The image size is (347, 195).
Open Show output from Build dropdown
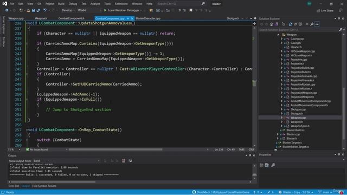tap(66, 161)
